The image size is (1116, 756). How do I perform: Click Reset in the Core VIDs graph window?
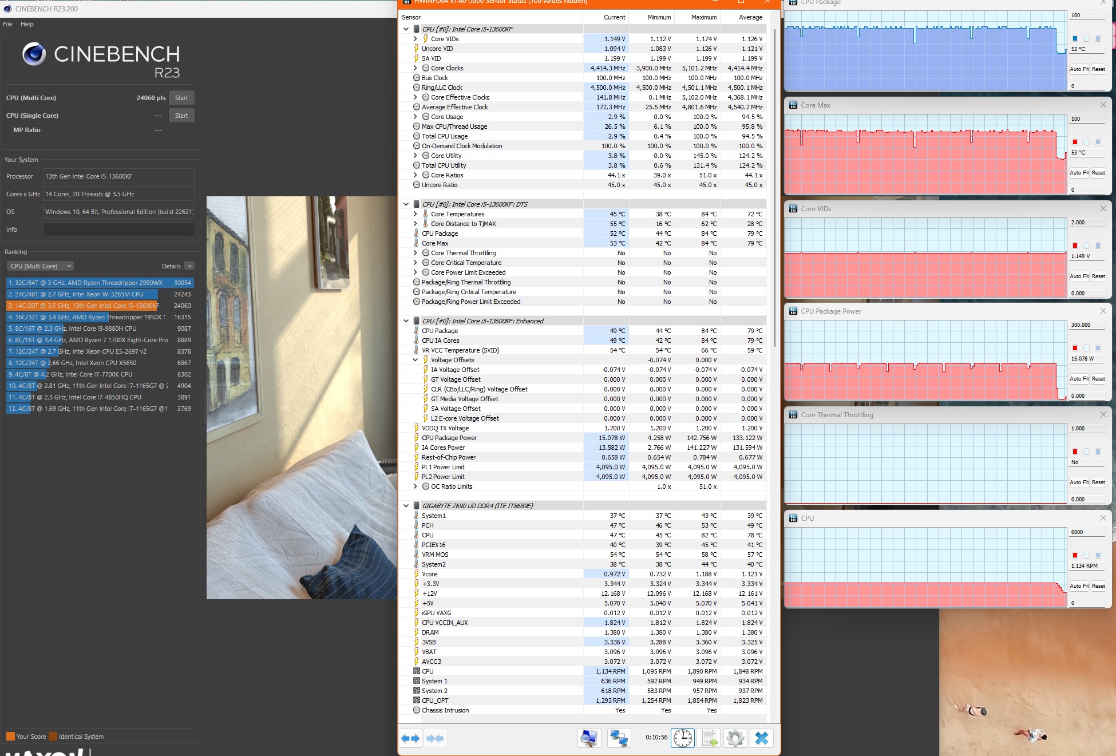coord(1098,276)
